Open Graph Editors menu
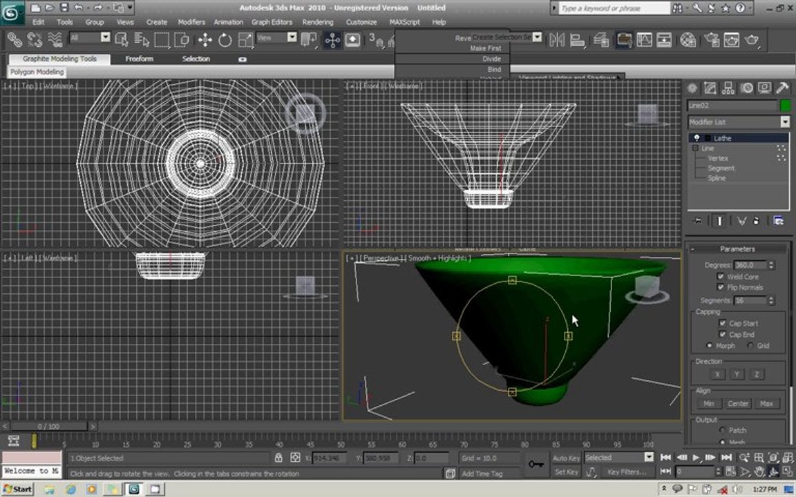This screenshot has width=796, height=497. coord(272,22)
